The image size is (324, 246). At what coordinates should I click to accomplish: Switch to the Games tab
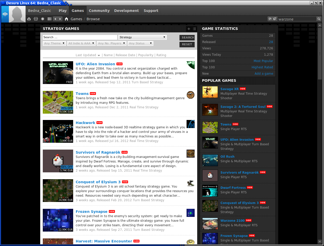tap(78, 11)
